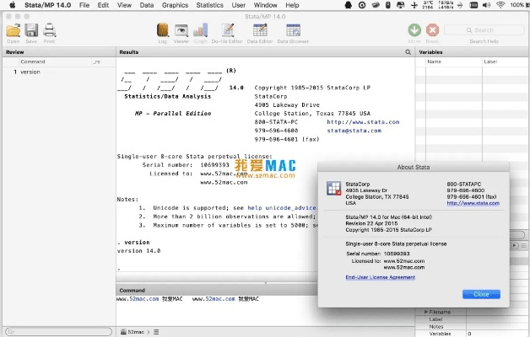
Task: Open the Data Editor
Action: click(x=258, y=31)
